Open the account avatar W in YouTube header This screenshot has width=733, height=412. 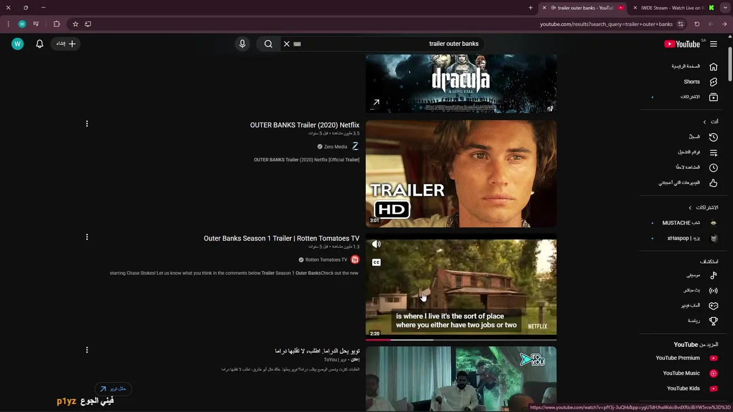(18, 44)
